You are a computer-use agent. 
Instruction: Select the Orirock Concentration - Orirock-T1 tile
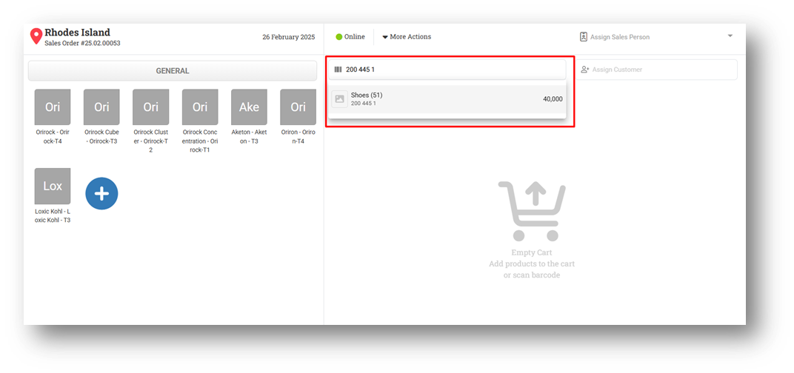tap(200, 121)
